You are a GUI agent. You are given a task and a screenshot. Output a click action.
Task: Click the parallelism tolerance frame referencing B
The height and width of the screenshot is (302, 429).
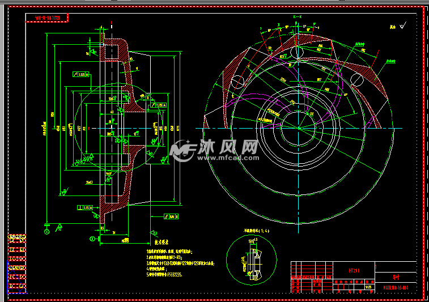pos(171,216)
